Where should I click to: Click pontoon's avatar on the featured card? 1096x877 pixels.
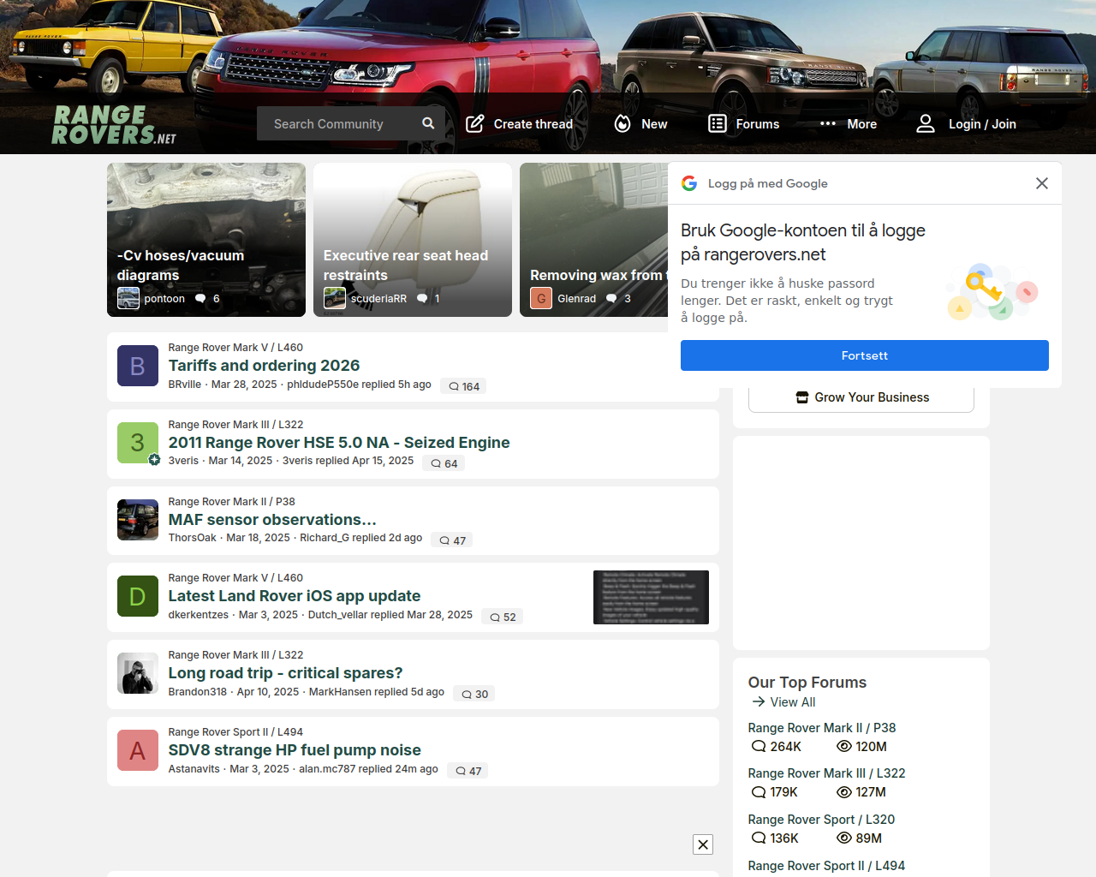(x=128, y=298)
